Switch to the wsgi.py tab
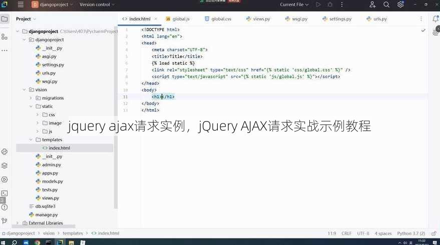 click(x=296, y=19)
